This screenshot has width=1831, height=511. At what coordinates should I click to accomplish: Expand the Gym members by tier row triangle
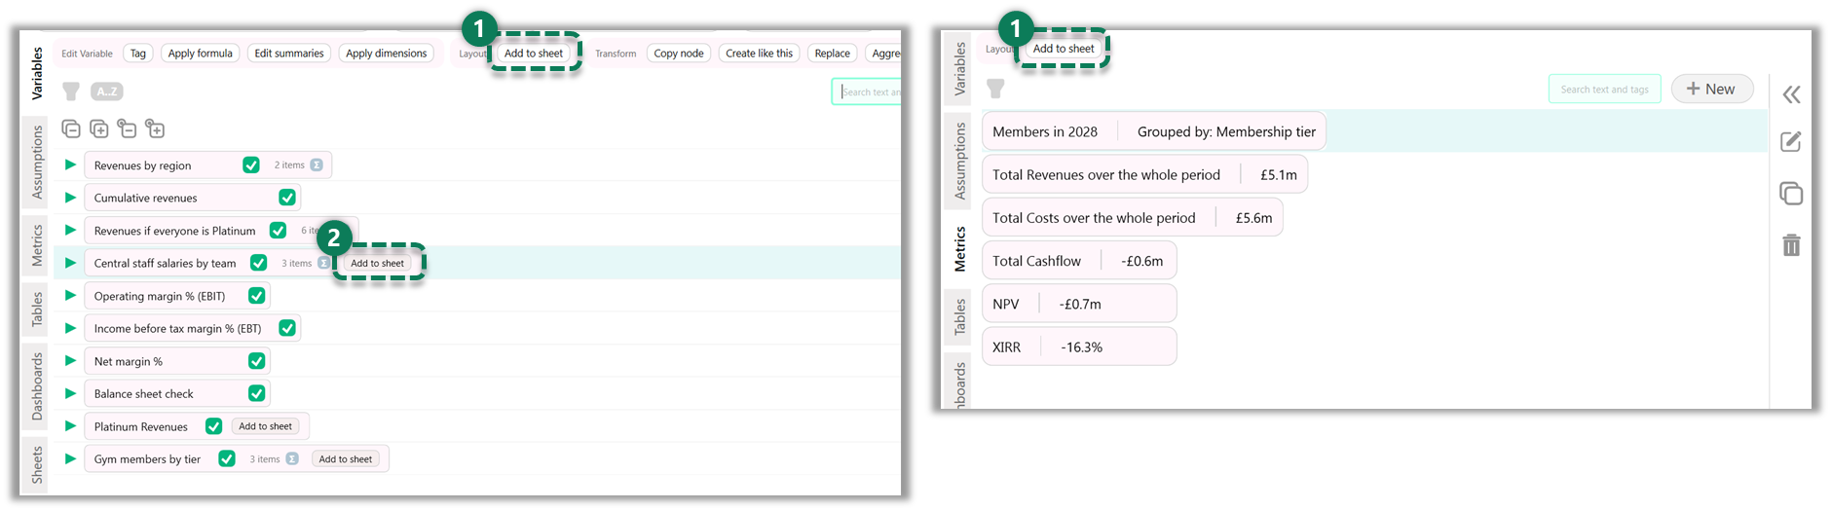[x=70, y=458]
